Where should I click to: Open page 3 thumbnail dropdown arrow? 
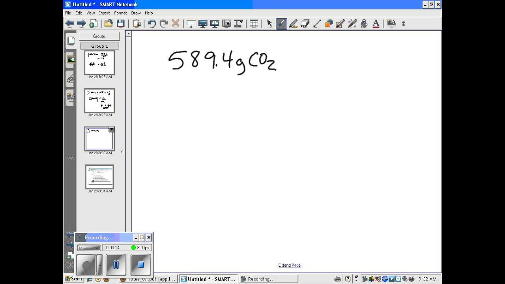[x=111, y=129]
